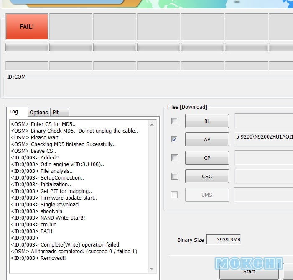Image resolution: width=293 pixels, height=280 pixels.
Task: Select the 'SetupConnection..' log line
Action: point(47,178)
